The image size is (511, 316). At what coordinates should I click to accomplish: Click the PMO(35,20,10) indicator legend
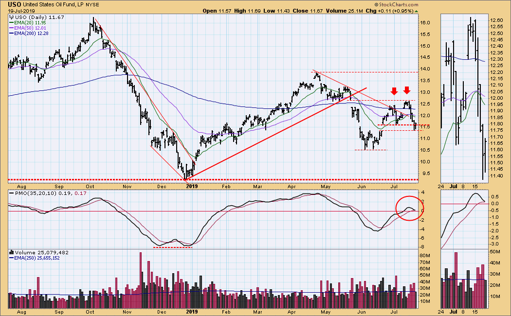click(x=48, y=193)
